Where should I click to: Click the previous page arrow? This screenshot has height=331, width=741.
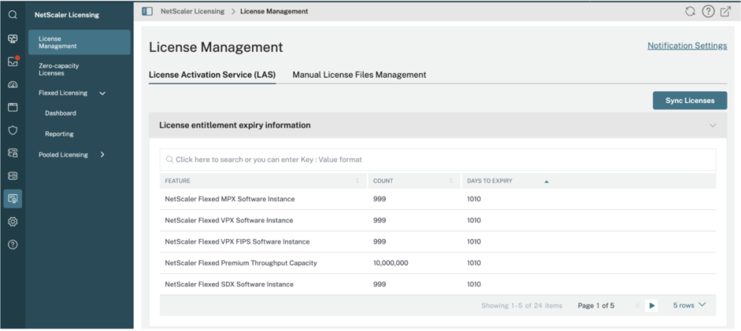(637, 306)
